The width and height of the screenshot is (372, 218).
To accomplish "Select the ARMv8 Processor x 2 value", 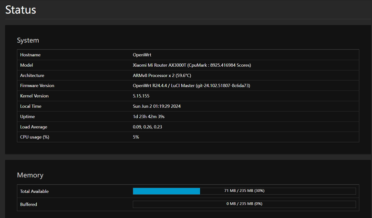I will pos(162,75).
